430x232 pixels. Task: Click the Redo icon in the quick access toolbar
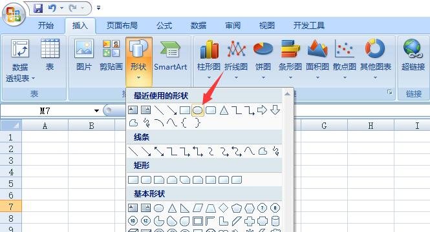(73, 8)
